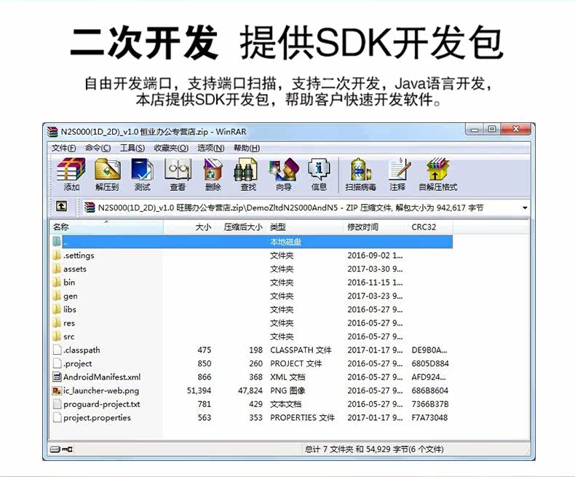575x477 pixels.
Task: Click packed size value 47,824
Action: pyautogui.click(x=250, y=391)
